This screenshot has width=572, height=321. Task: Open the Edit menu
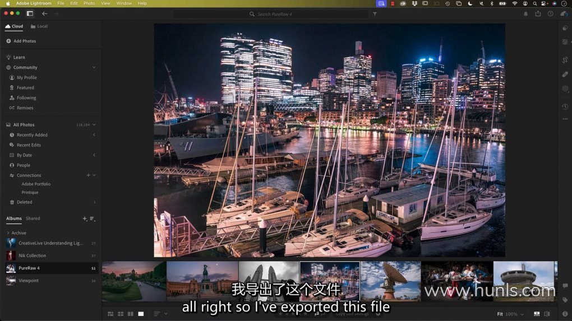(x=73, y=3)
